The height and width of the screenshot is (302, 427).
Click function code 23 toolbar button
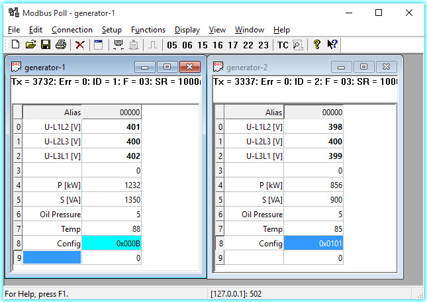pos(263,45)
